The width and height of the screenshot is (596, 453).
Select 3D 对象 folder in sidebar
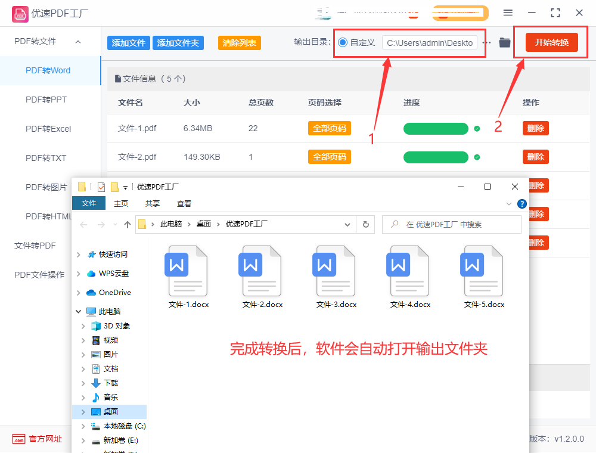pyautogui.click(x=117, y=325)
